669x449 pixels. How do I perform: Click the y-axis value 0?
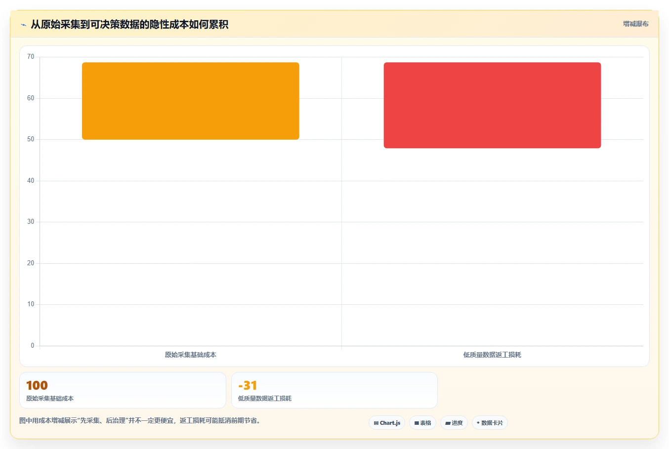[x=33, y=346]
